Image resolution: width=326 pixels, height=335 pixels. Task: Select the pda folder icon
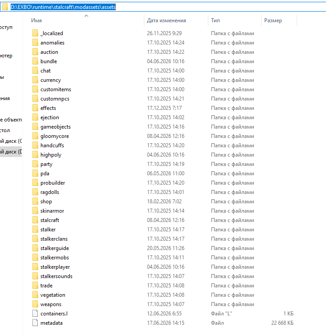coord(35,174)
